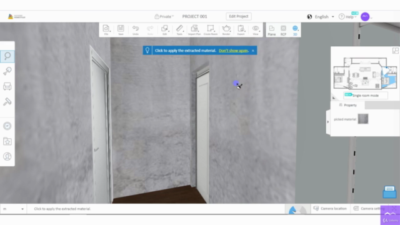
Task: Close the extracted material tip banner
Action: [252, 51]
